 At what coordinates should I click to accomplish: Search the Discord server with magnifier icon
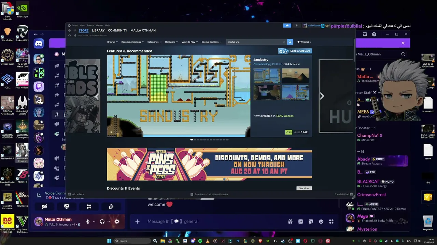pos(403,54)
